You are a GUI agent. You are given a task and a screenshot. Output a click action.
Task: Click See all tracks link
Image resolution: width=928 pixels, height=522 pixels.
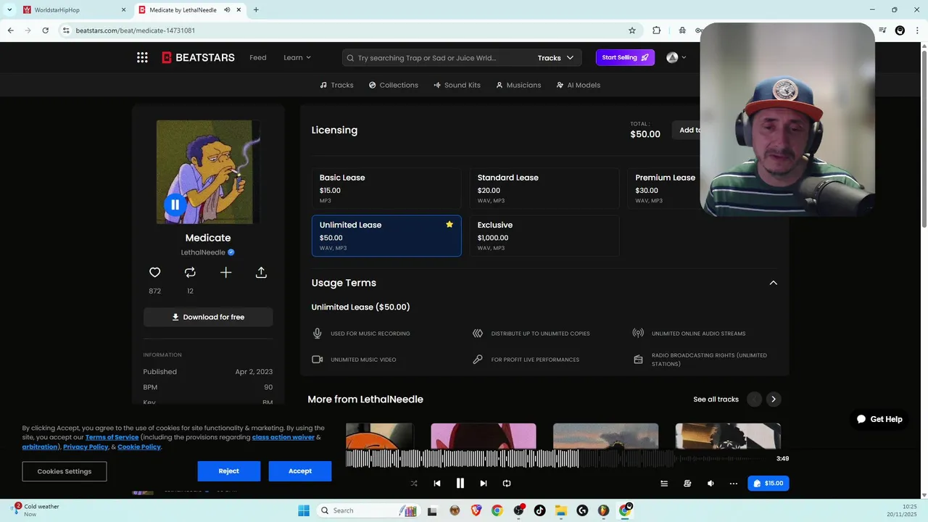[716, 399]
